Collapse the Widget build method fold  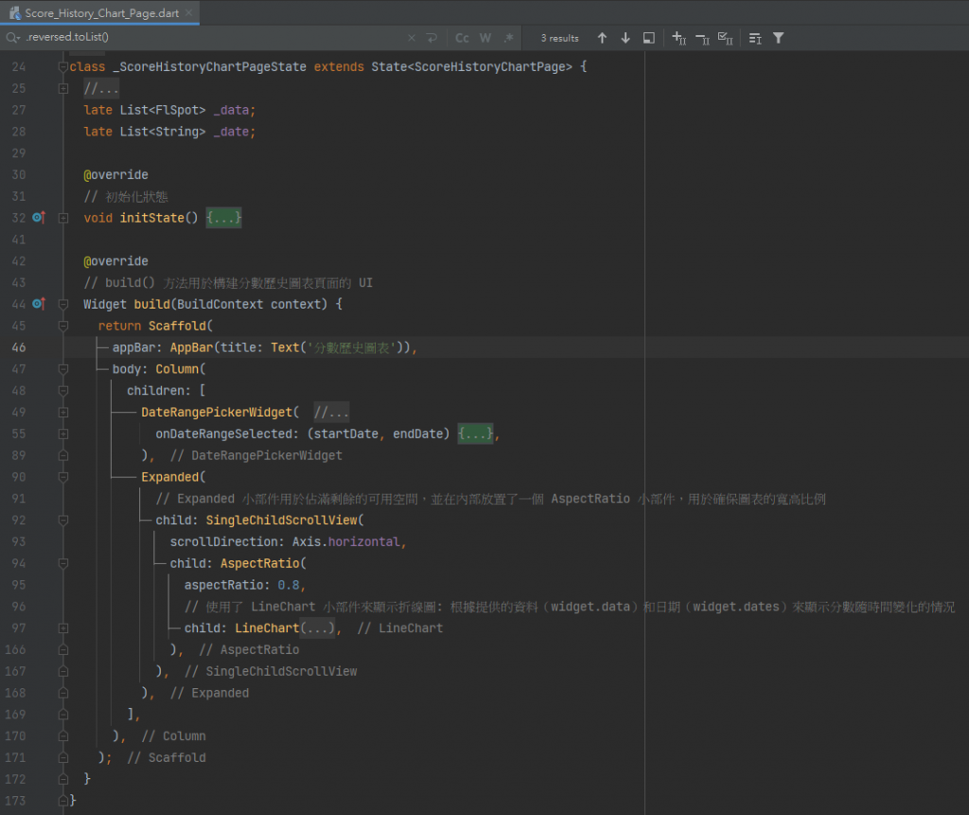[x=63, y=304]
